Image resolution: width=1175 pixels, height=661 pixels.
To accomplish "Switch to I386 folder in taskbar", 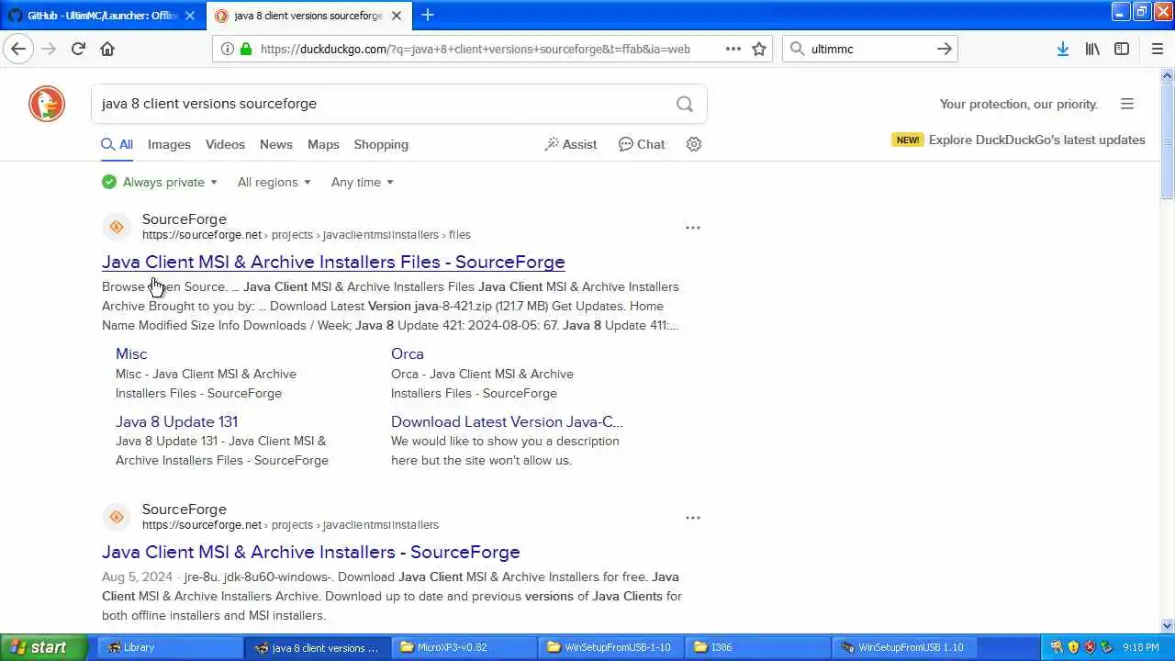I will point(758,647).
